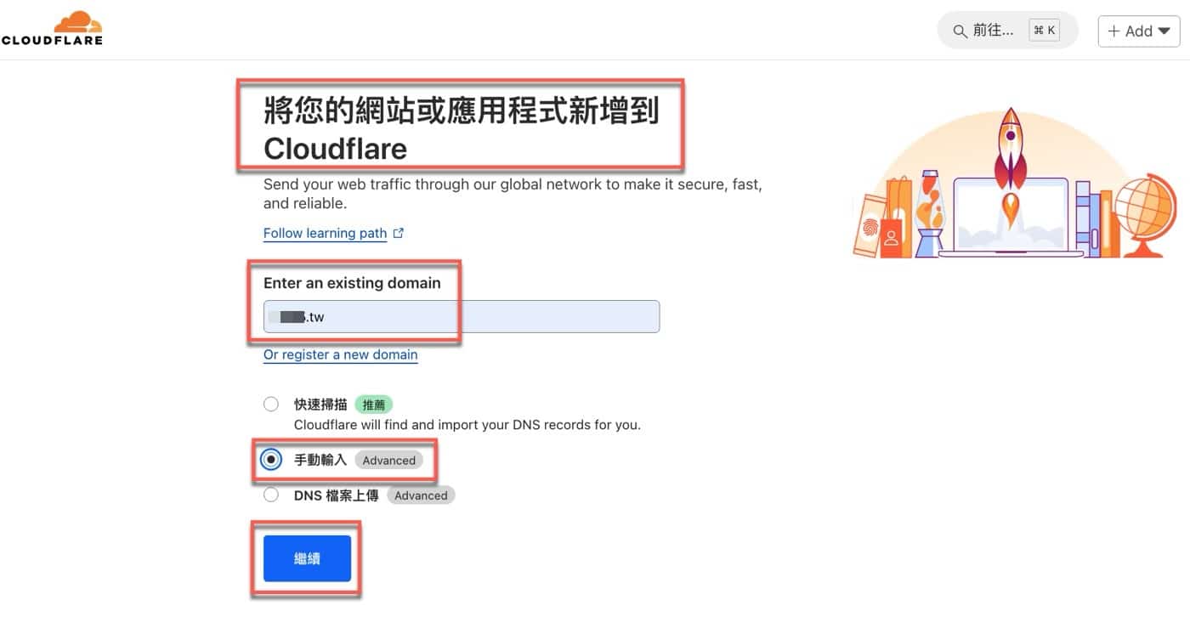
Task: Click the search magnifier icon
Action: coord(960,31)
